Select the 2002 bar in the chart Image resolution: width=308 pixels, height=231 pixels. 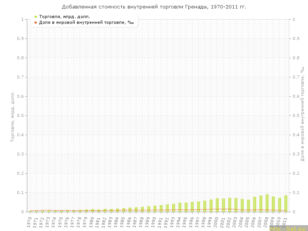[x=229, y=205]
